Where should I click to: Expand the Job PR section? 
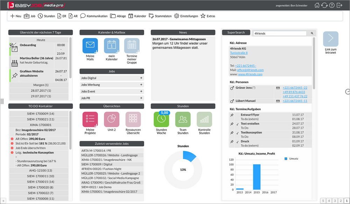tap(141, 98)
